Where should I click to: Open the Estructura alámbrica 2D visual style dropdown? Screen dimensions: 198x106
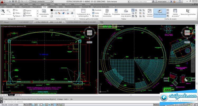point(64,10)
